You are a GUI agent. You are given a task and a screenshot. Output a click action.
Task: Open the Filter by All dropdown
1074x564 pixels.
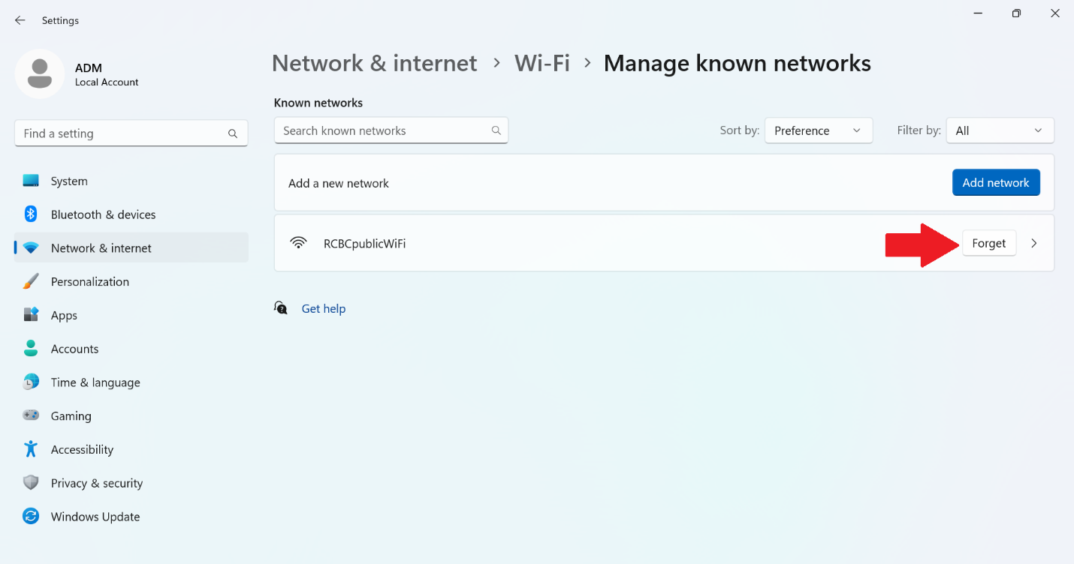pyautogui.click(x=1000, y=130)
